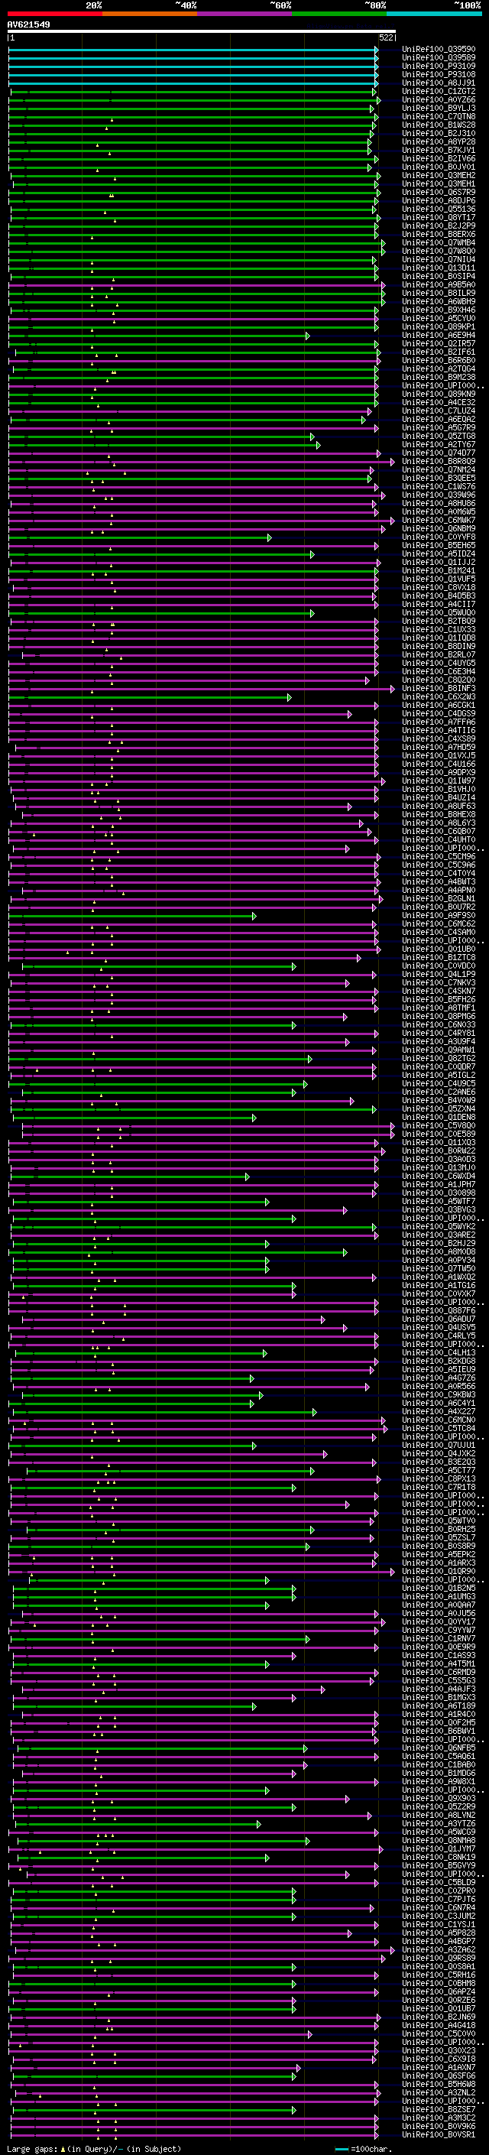Select the UniRef100_Q8NMA8 entry
The height and width of the screenshot is (2155, 489).
click(439, 1841)
